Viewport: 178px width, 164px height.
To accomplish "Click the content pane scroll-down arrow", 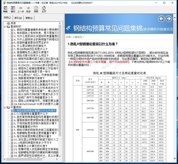I will pos(175,158).
